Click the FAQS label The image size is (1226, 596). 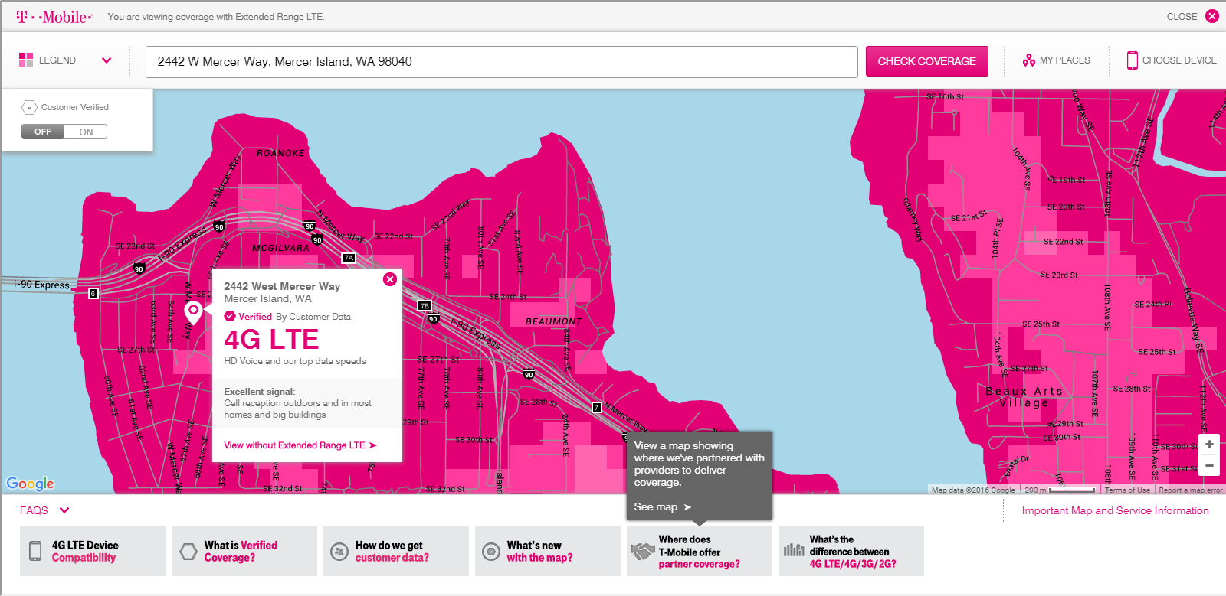(34, 510)
